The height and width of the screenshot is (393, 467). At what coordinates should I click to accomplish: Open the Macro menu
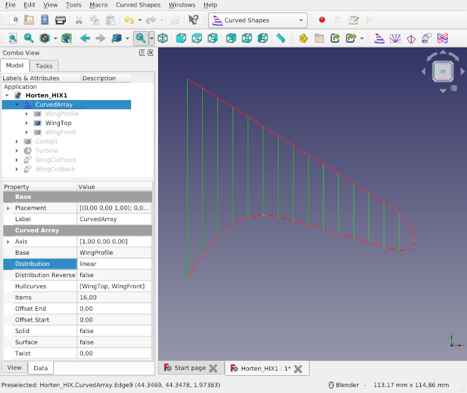99,5
